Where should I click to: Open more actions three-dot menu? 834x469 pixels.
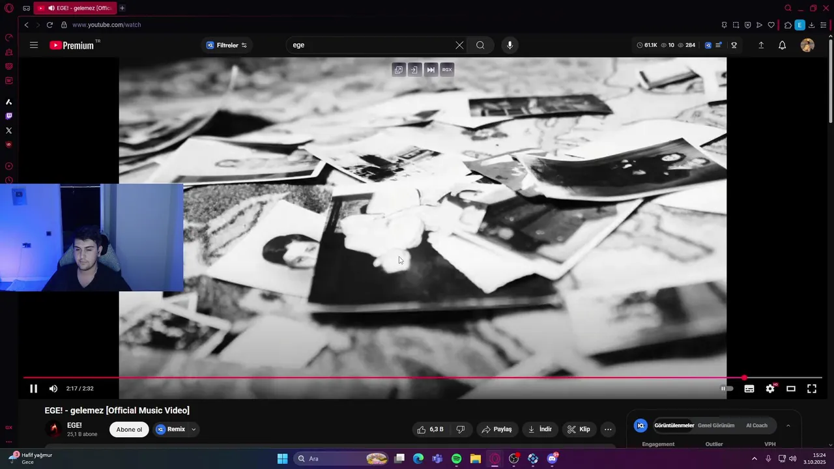click(x=608, y=429)
